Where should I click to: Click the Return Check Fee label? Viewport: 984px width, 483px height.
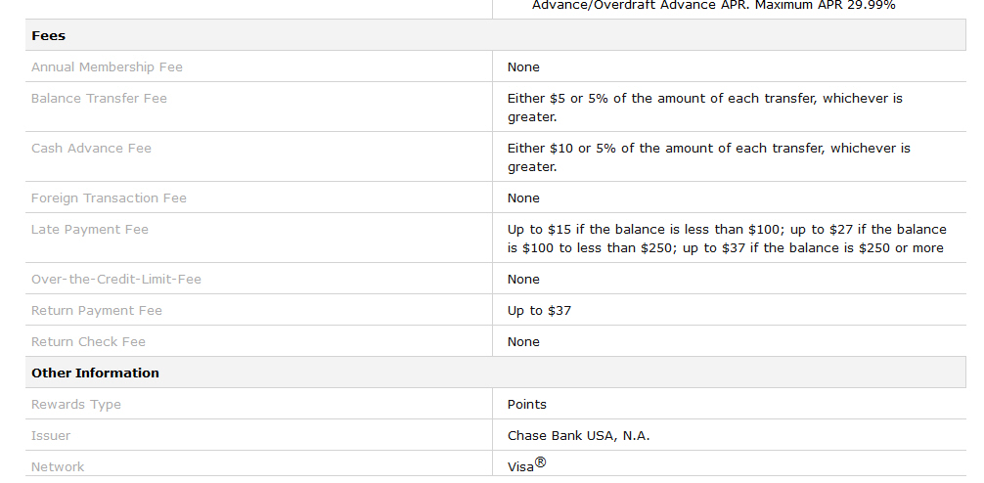tap(88, 342)
